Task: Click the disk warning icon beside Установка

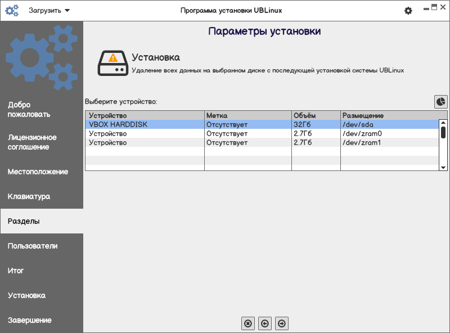Action: (112, 62)
